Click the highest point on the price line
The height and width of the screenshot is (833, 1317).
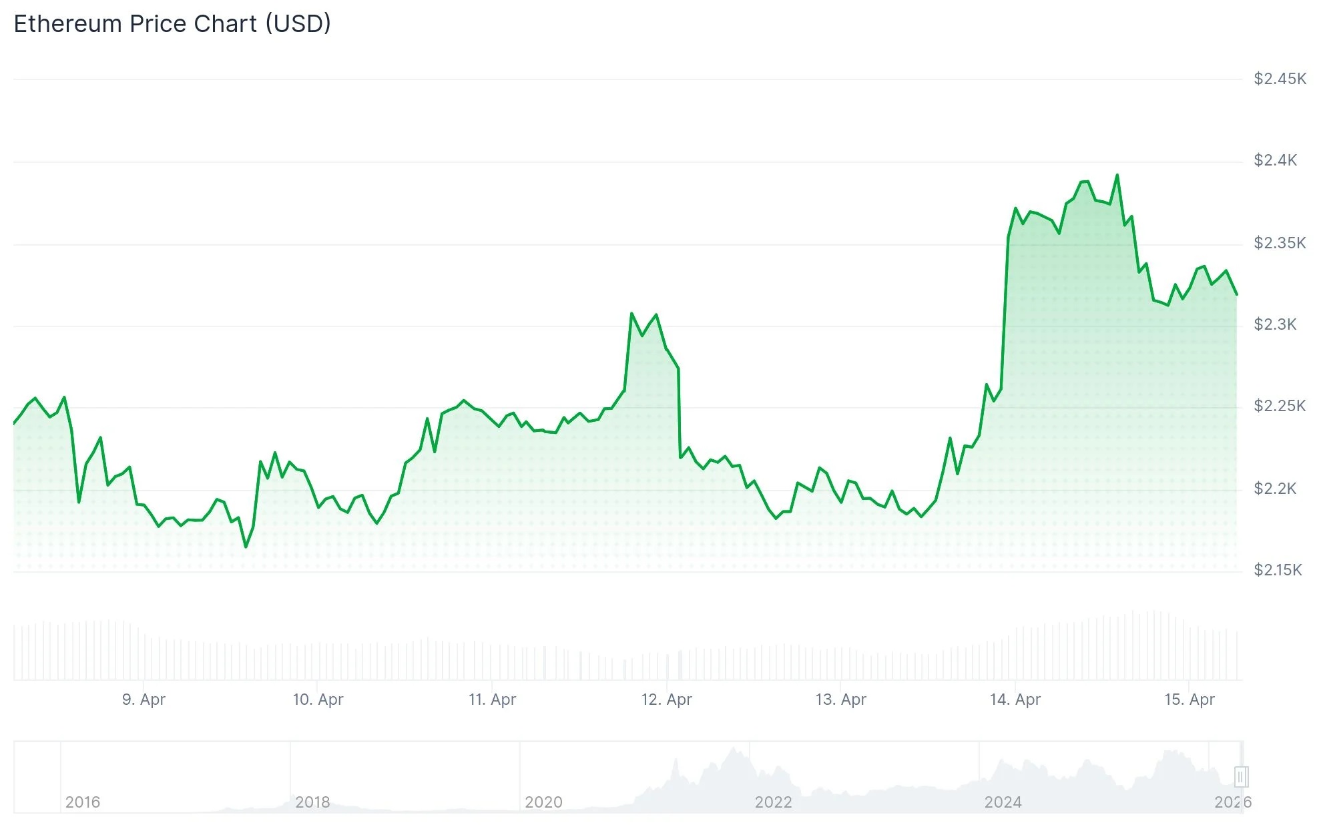(1117, 175)
